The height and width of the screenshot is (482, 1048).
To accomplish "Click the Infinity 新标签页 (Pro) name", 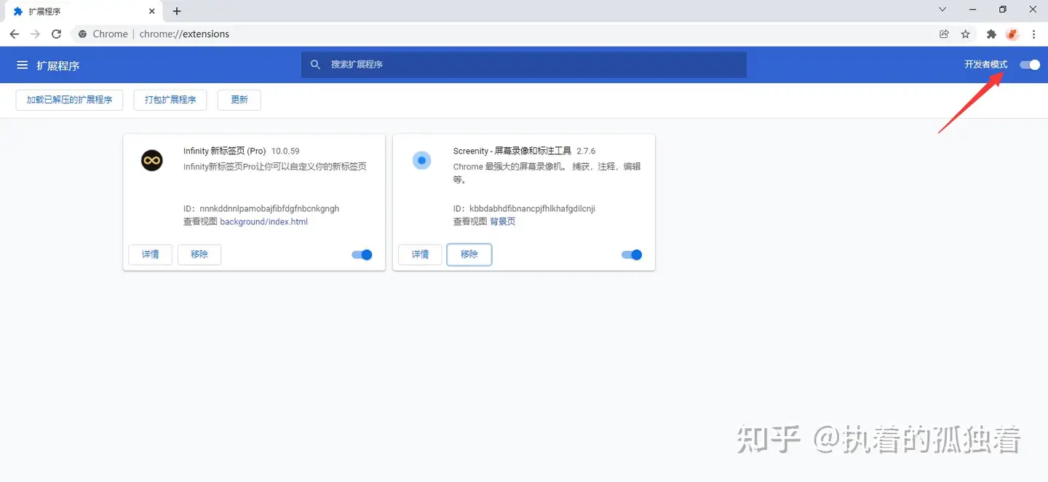I will coord(225,151).
